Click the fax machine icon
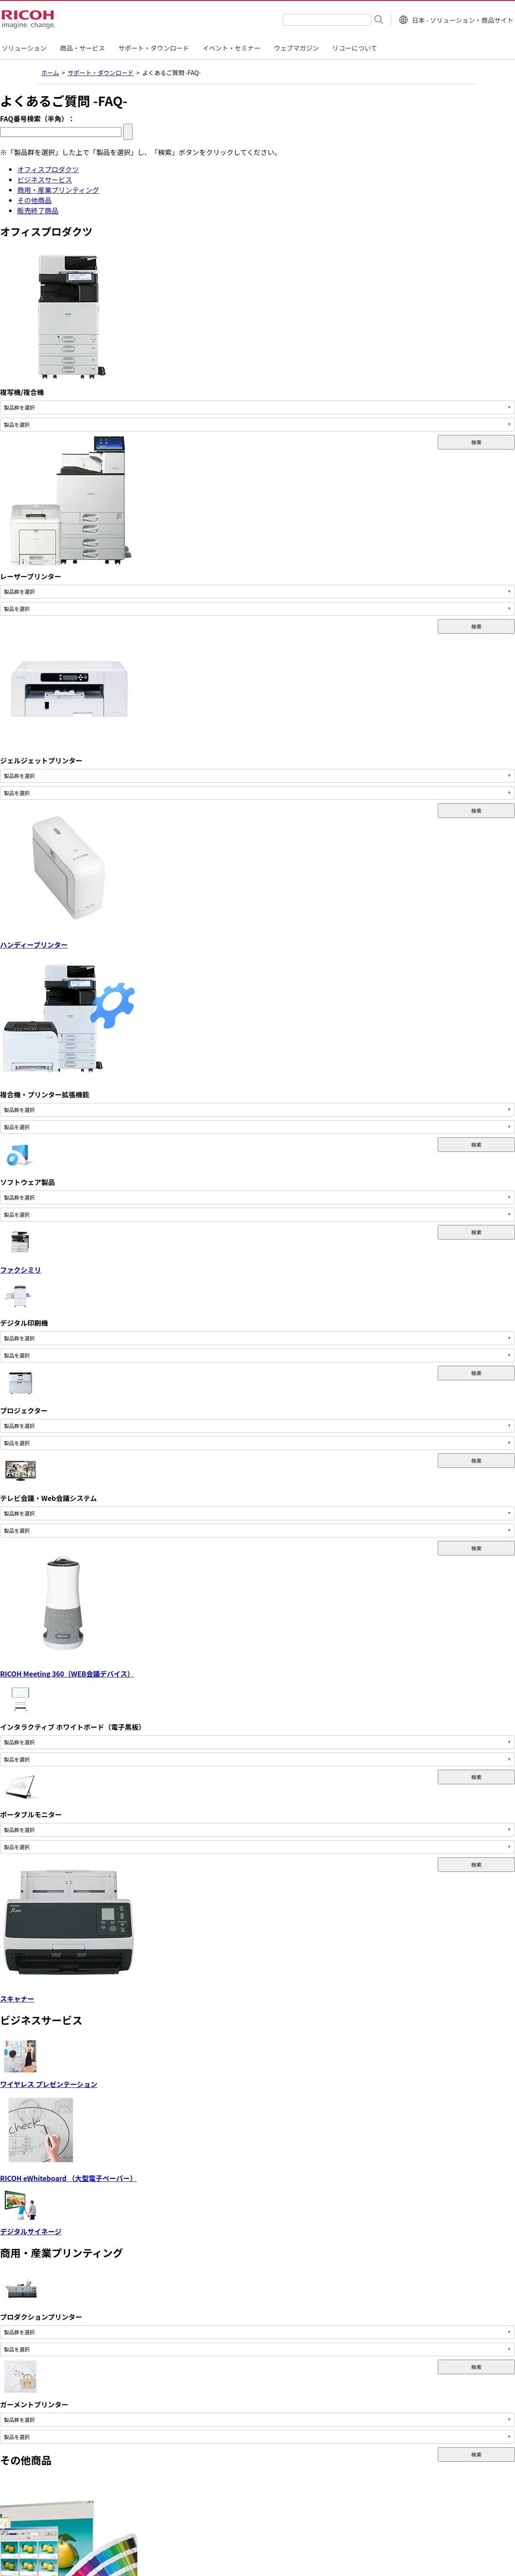Viewport: 515px width, 2576px height. click(20, 1242)
